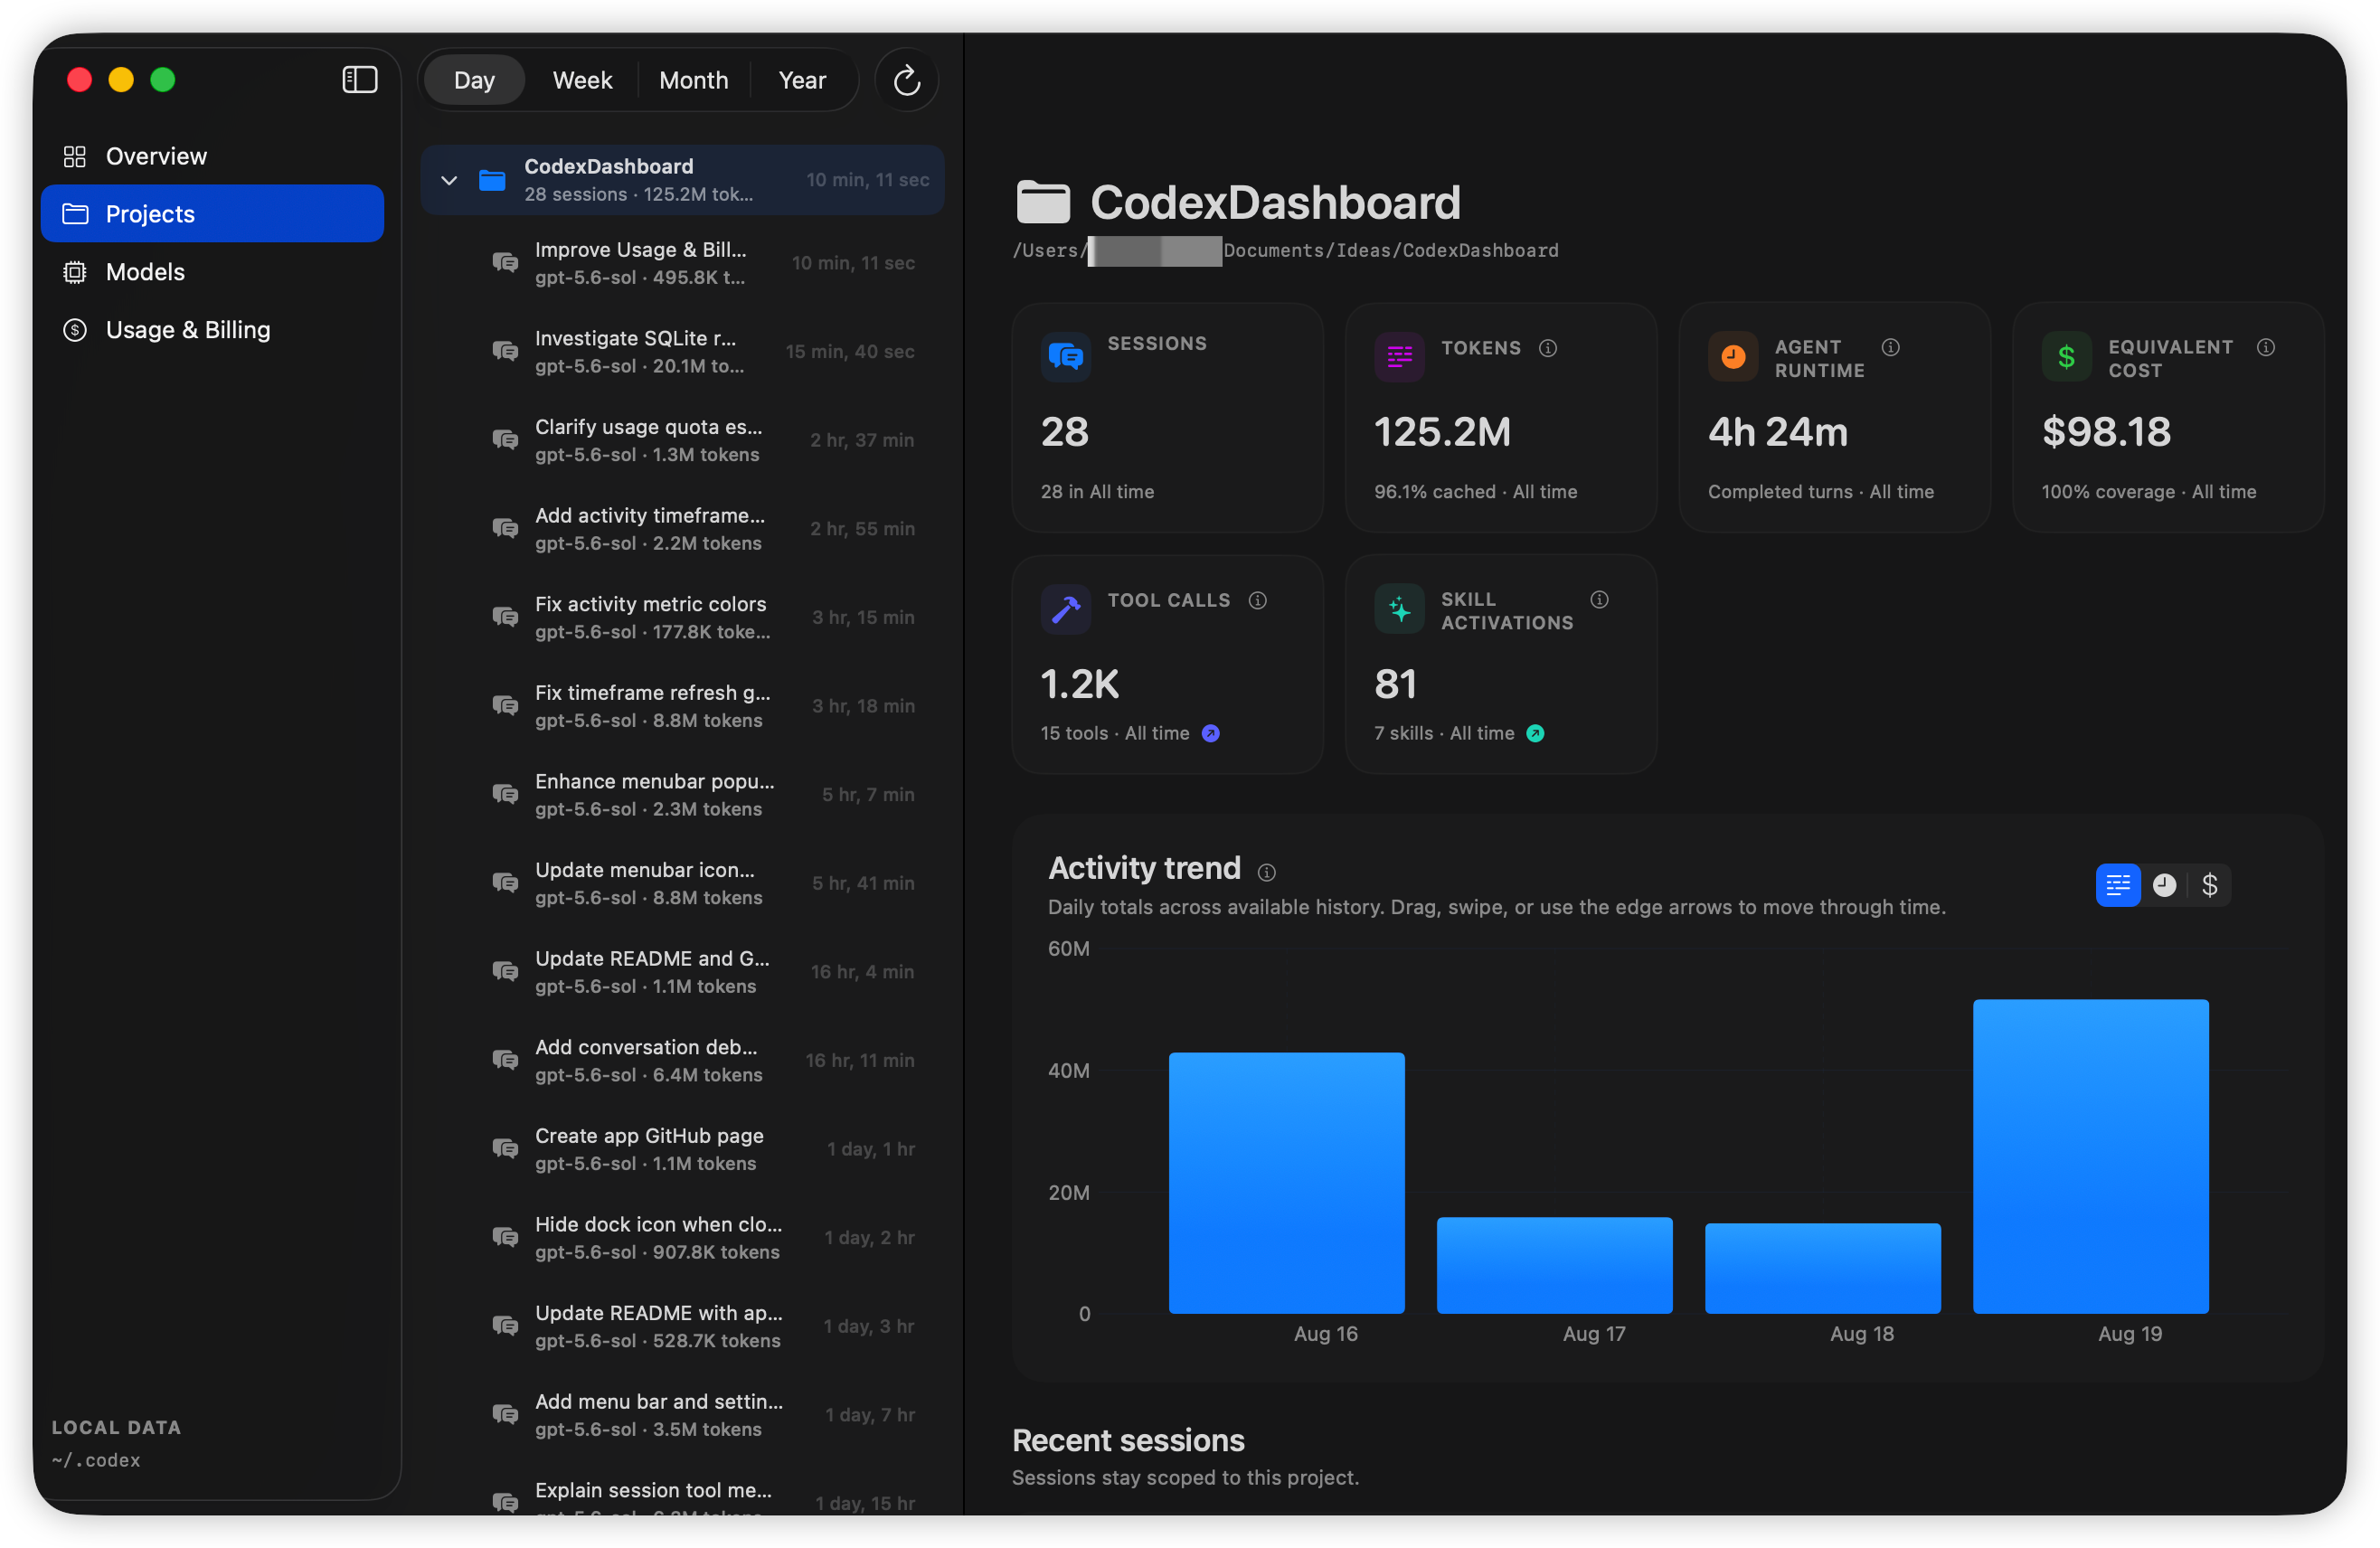2380x1548 pixels.
Task: Click the Aug 18 chart bar
Action: point(1822,1268)
